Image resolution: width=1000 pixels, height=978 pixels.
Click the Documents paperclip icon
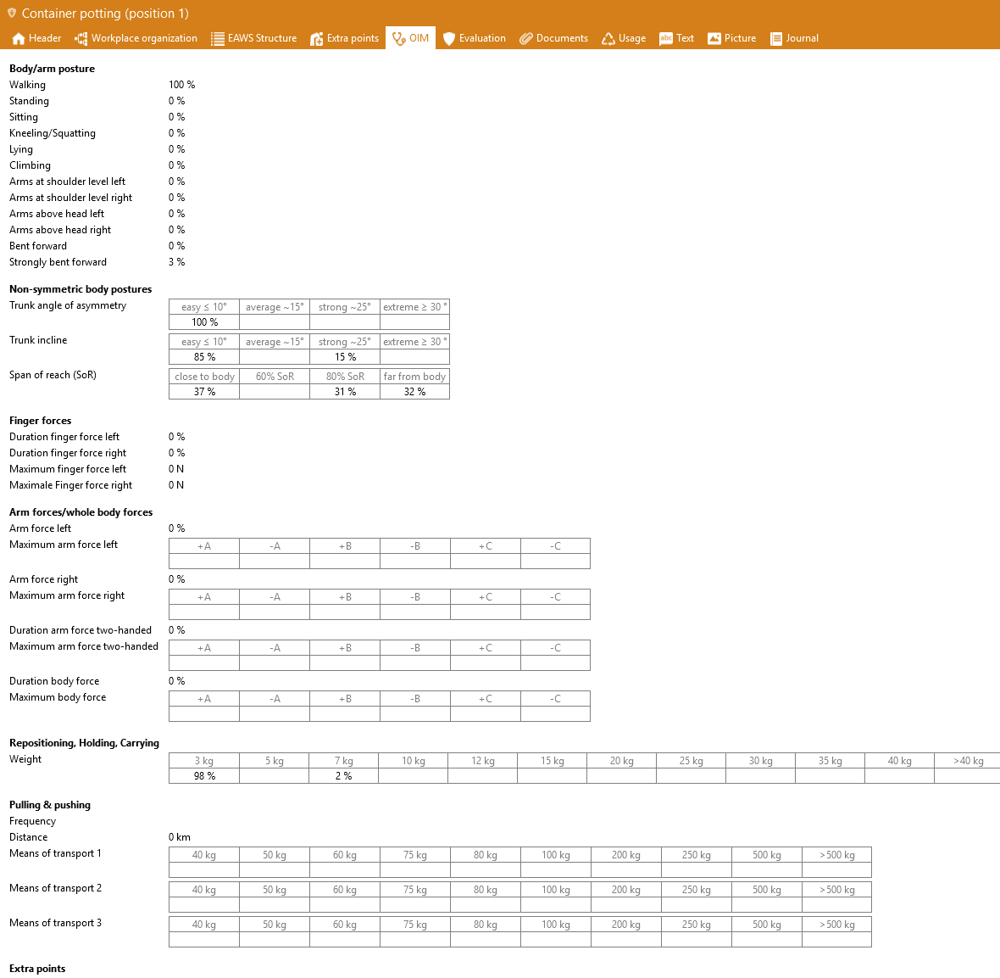tap(526, 38)
